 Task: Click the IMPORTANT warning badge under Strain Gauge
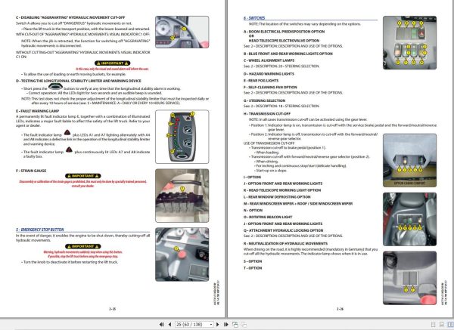point(82,176)
